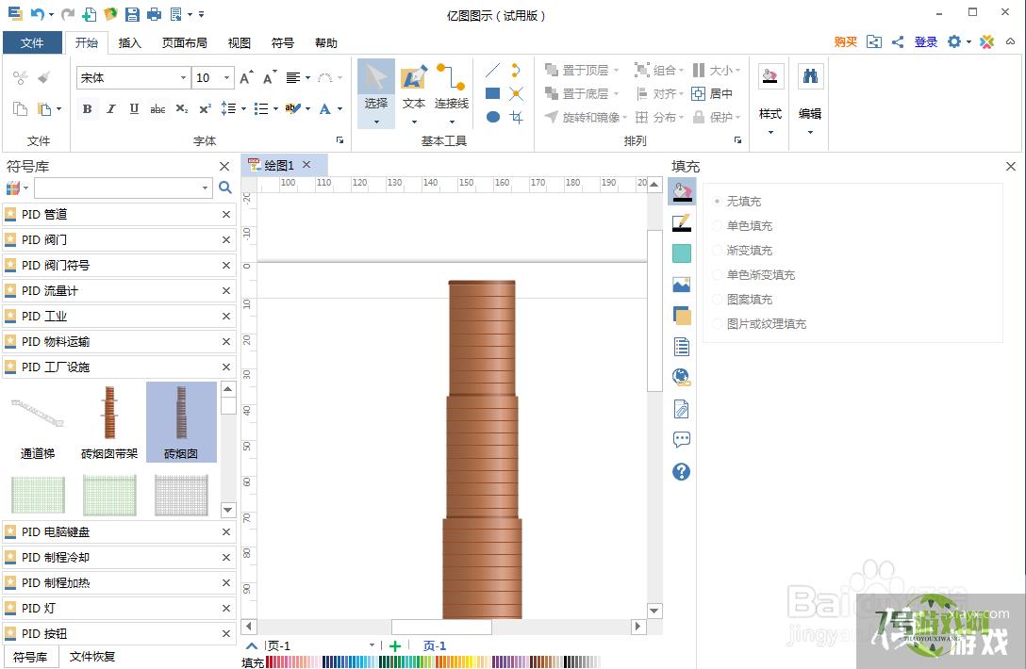Apply strikethrough to text

tap(157, 108)
